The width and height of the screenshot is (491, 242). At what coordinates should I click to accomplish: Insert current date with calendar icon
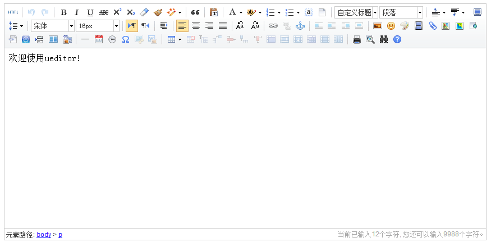coord(99,39)
